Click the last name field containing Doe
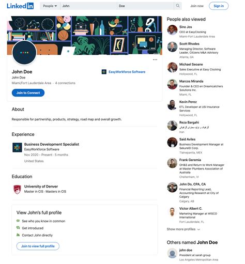 point(145,6)
